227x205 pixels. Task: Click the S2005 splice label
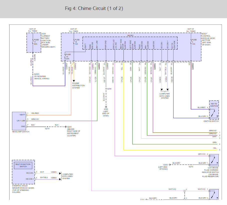click(x=37, y=74)
